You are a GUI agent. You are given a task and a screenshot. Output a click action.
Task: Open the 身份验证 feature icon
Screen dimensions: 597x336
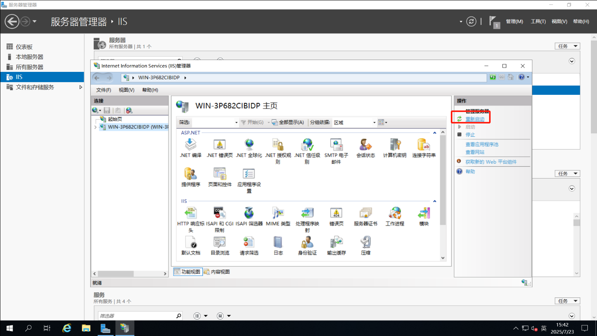pyautogui.click(x=307, y=242)
